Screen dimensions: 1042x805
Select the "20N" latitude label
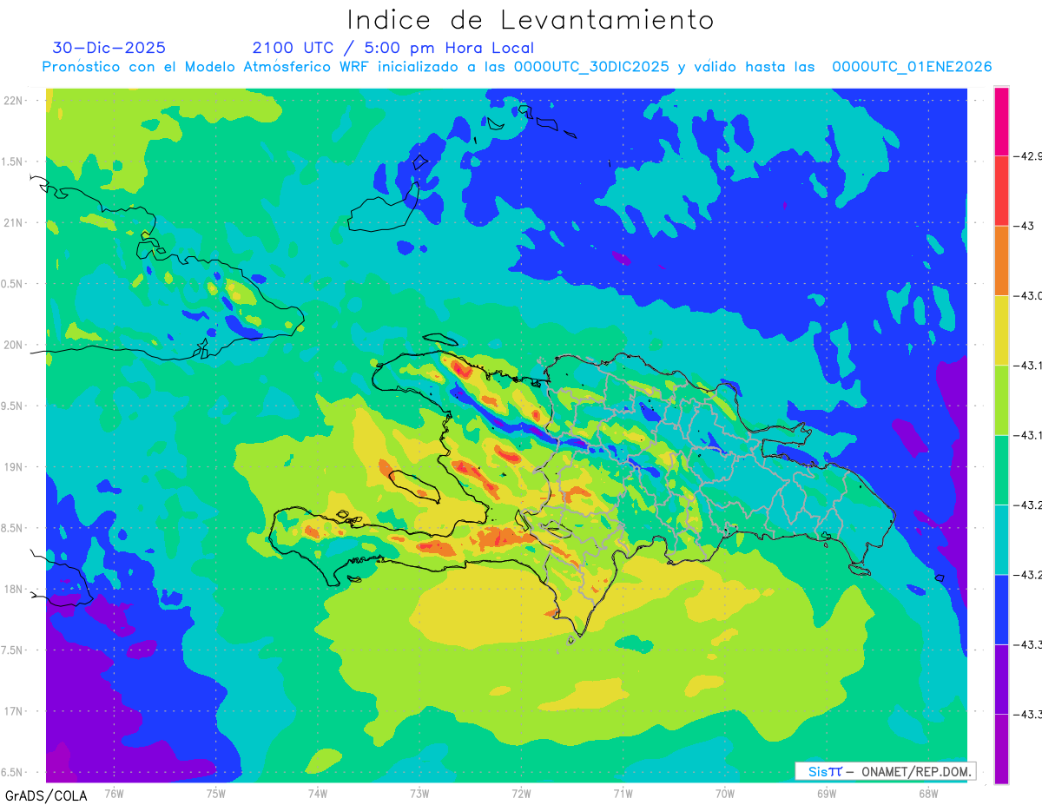14,346
